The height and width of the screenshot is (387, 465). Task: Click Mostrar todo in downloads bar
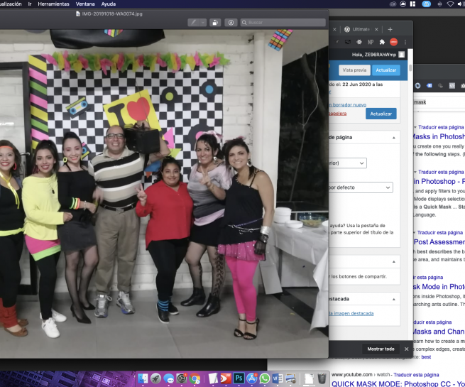pyautogui.click(x=381, y=349)
